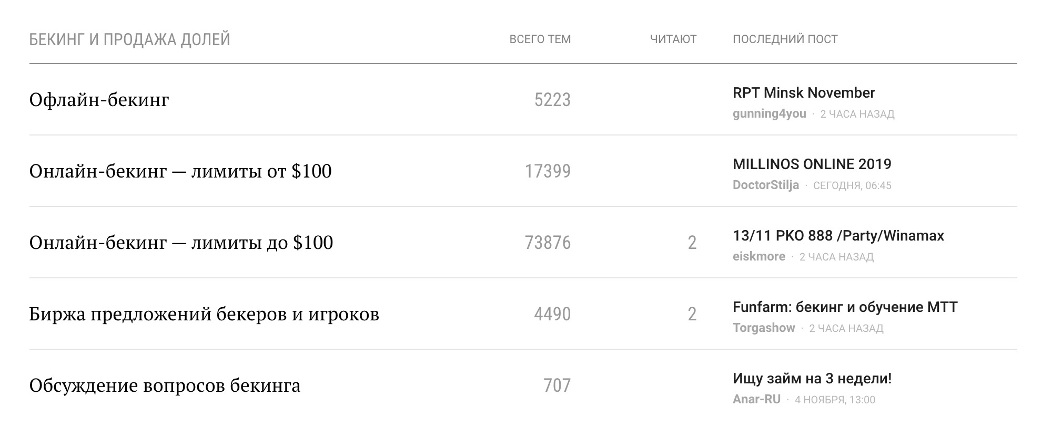The image size is (1052, 438).
Task: Click the ПОСЛЕДНИЙ ПОСТ column header
Action: coord(785,39)
